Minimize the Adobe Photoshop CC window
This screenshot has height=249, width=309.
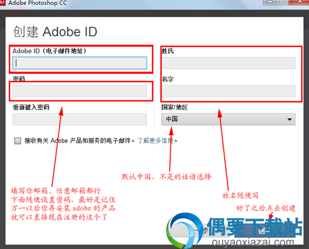pos(270,2)
